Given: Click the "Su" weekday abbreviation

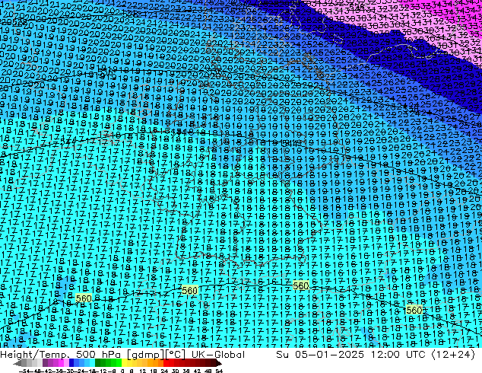Looking at the screenshot, I should coord(282,355).
